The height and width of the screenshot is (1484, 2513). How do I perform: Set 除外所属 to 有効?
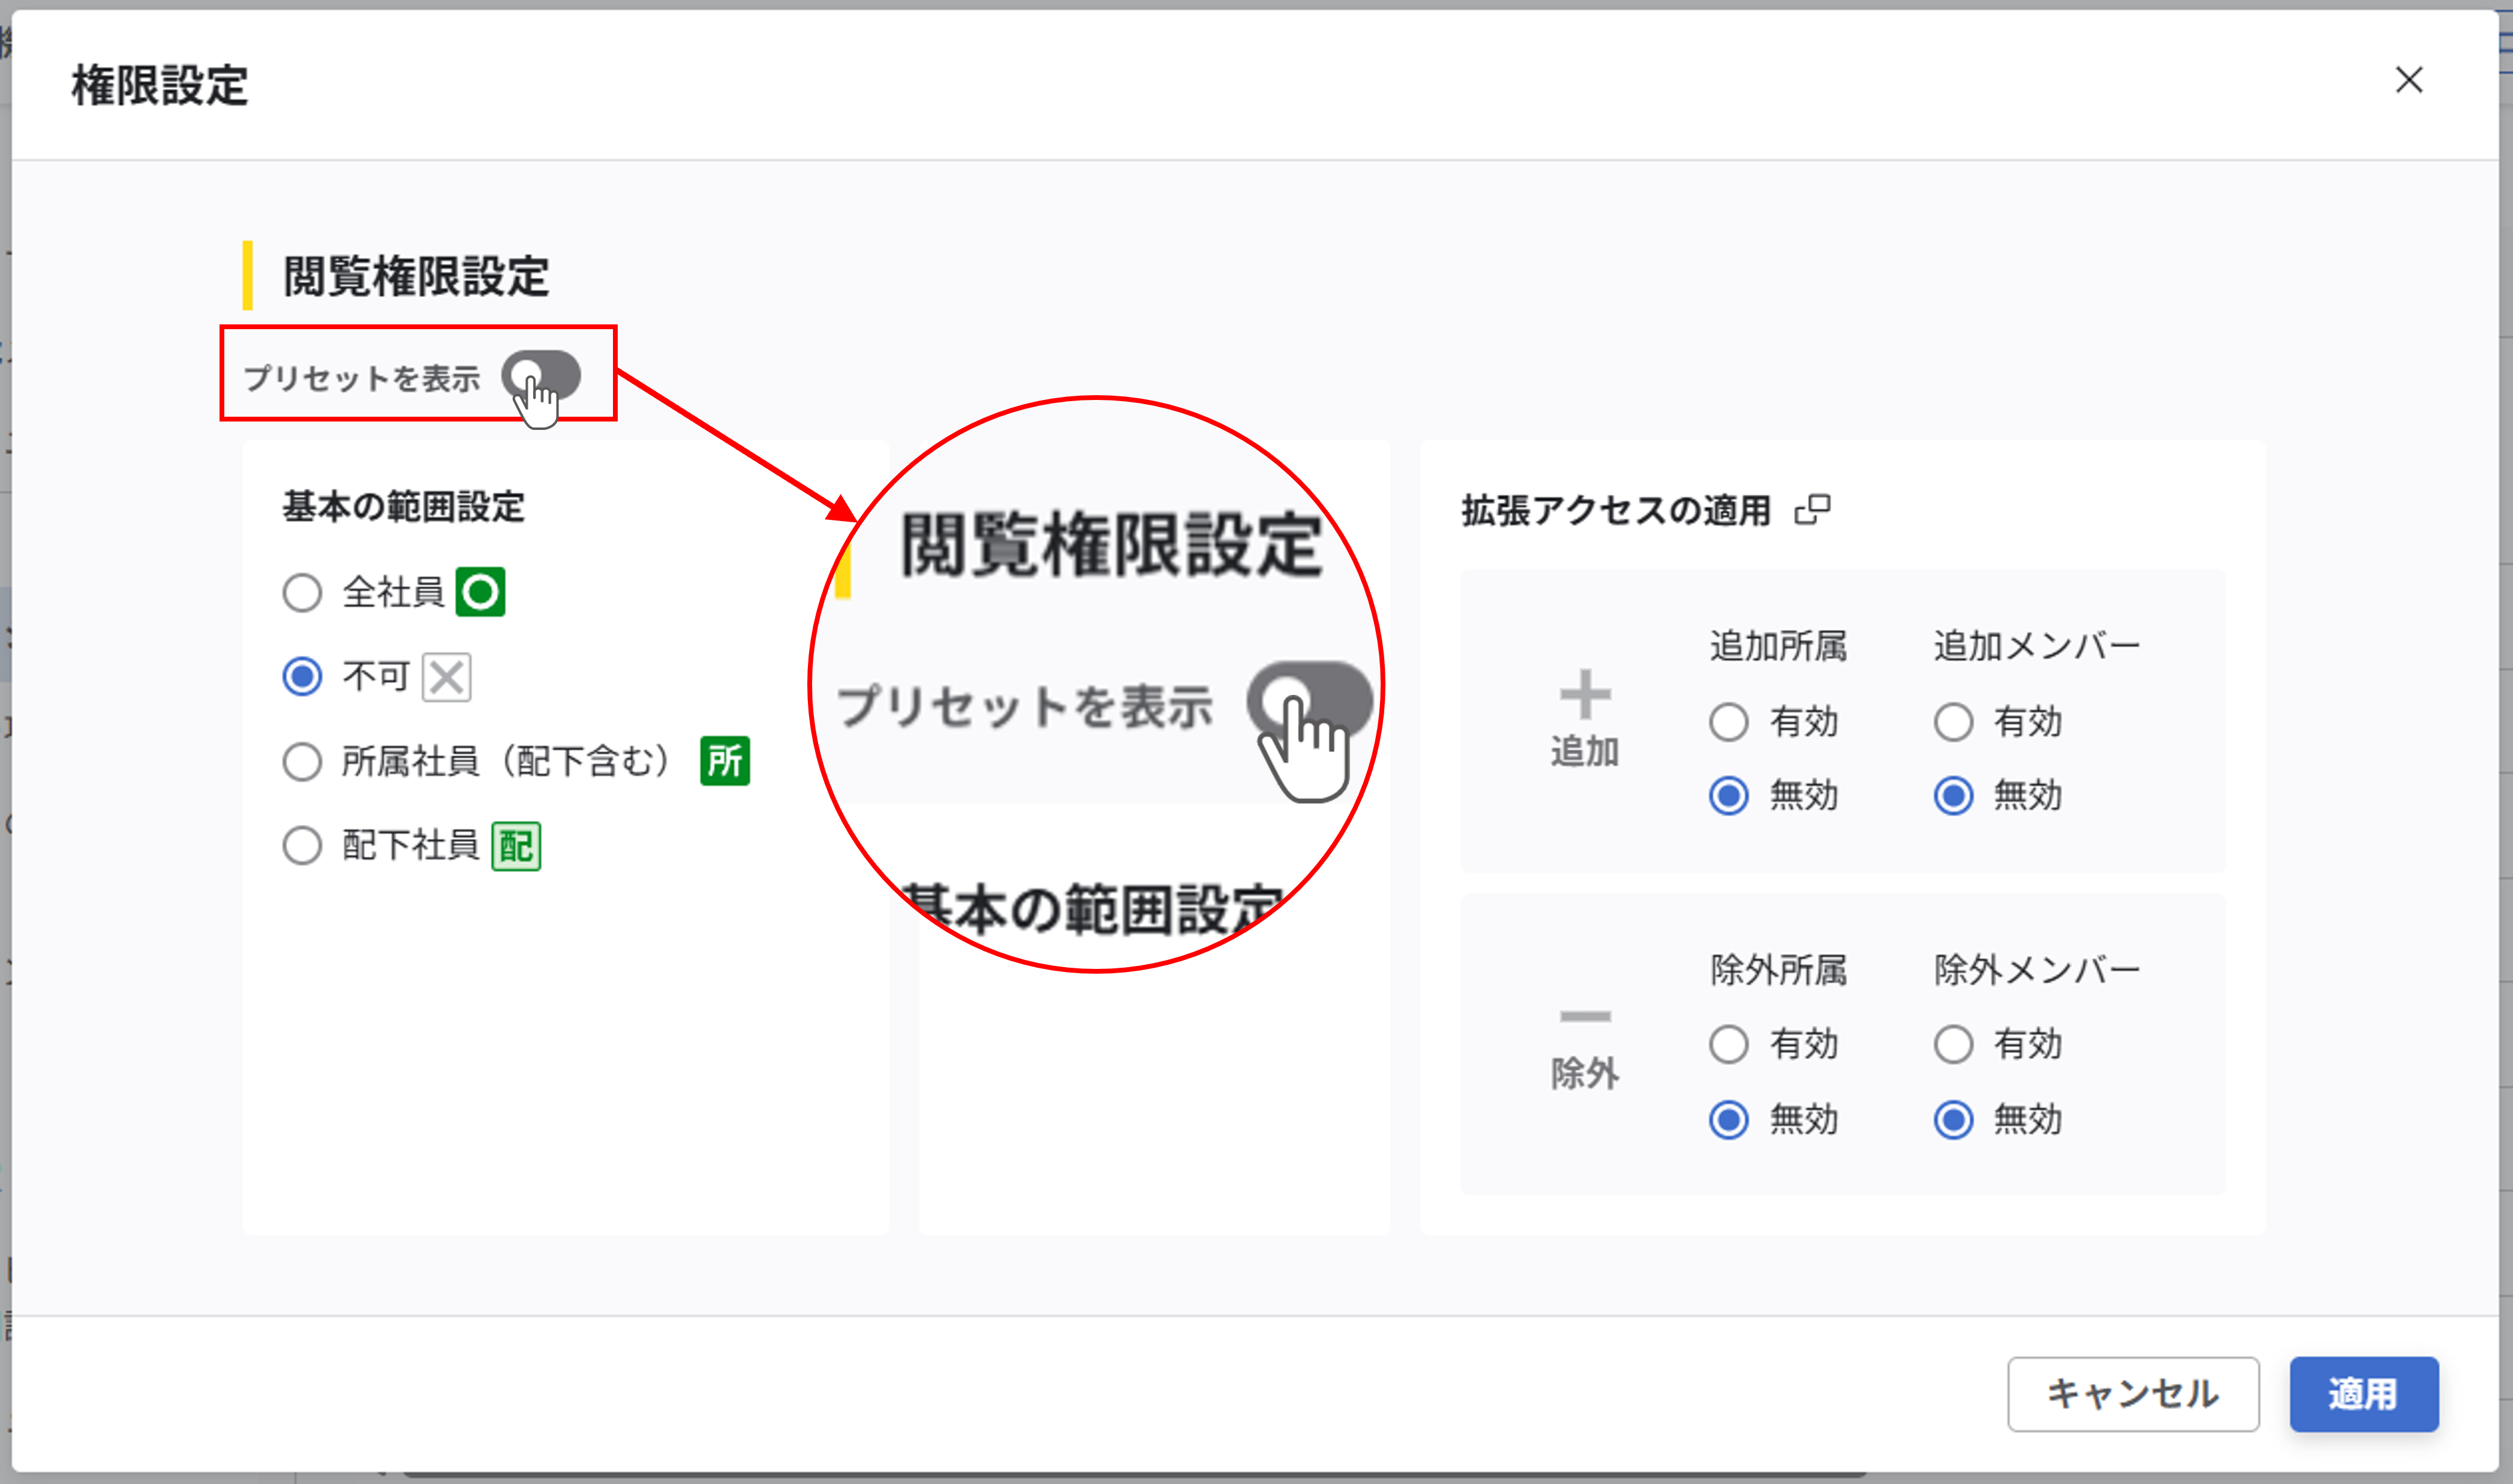[x=1729, y=1045]
